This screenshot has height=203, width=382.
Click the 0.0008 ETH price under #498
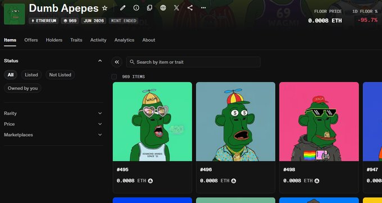point(298,181)
